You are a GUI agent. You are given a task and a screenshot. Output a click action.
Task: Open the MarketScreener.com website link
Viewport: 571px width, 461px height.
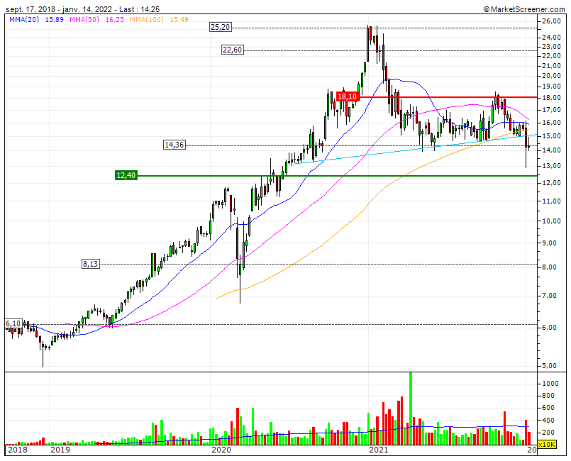(x=528, y=9)
